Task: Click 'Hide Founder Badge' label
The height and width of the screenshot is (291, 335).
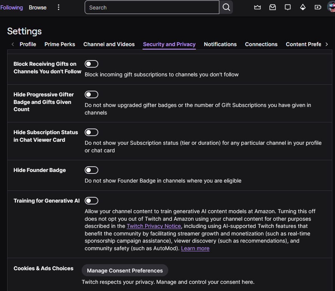Action: pos(40,170)
